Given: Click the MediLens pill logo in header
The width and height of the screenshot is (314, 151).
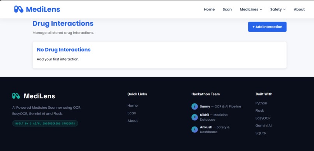Looking at the screenshot, I should coord(19,9).
